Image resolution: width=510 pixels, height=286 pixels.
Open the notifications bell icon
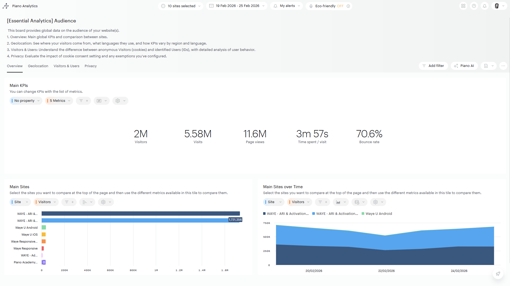pos(485,6)
